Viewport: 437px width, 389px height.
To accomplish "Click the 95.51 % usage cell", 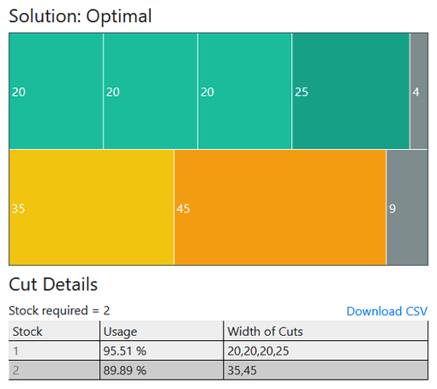I will click(x=162, y=350).
